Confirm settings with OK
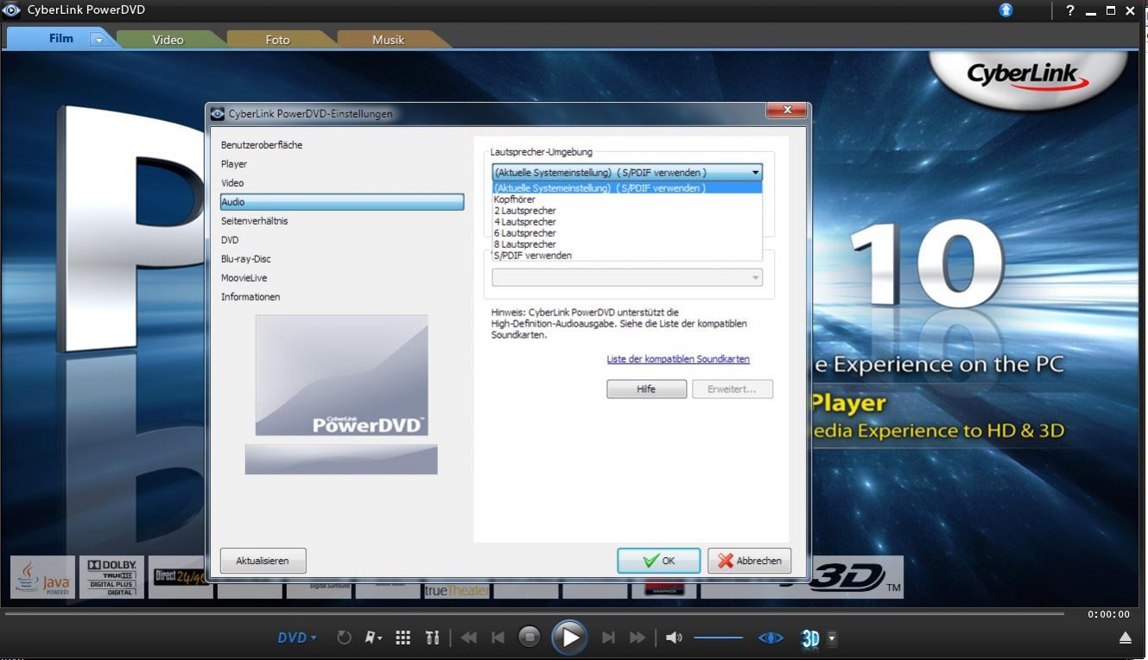This screenshot has height=660, width=1148. point(658,561)
